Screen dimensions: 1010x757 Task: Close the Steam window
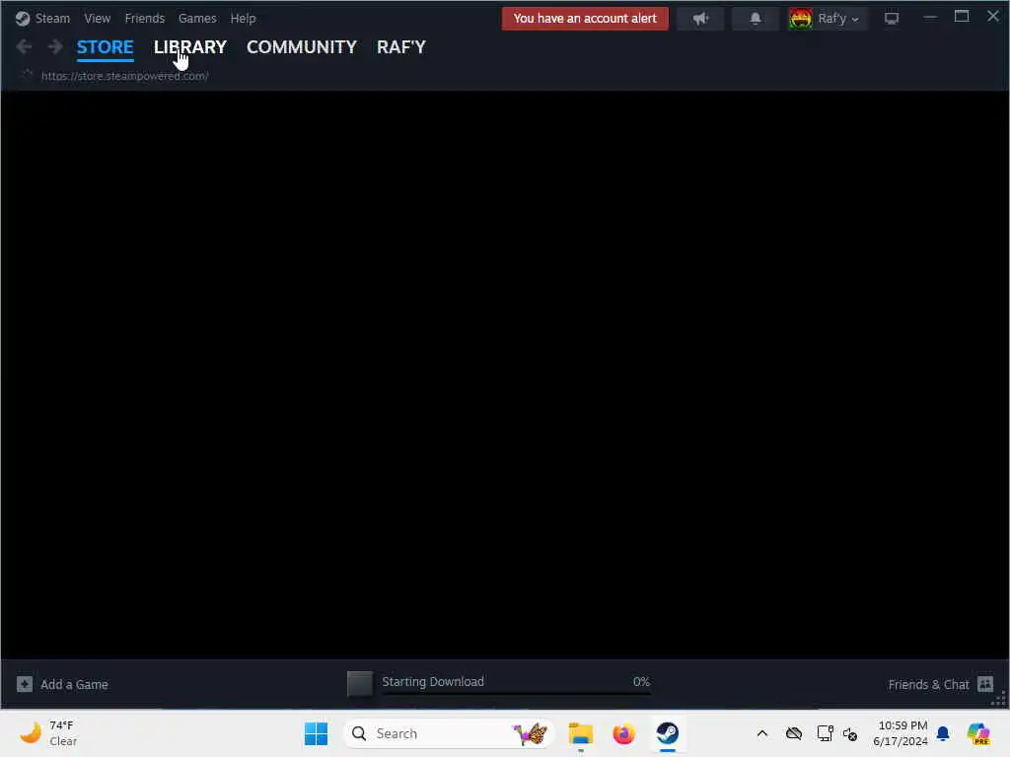[x=993, y=16]
